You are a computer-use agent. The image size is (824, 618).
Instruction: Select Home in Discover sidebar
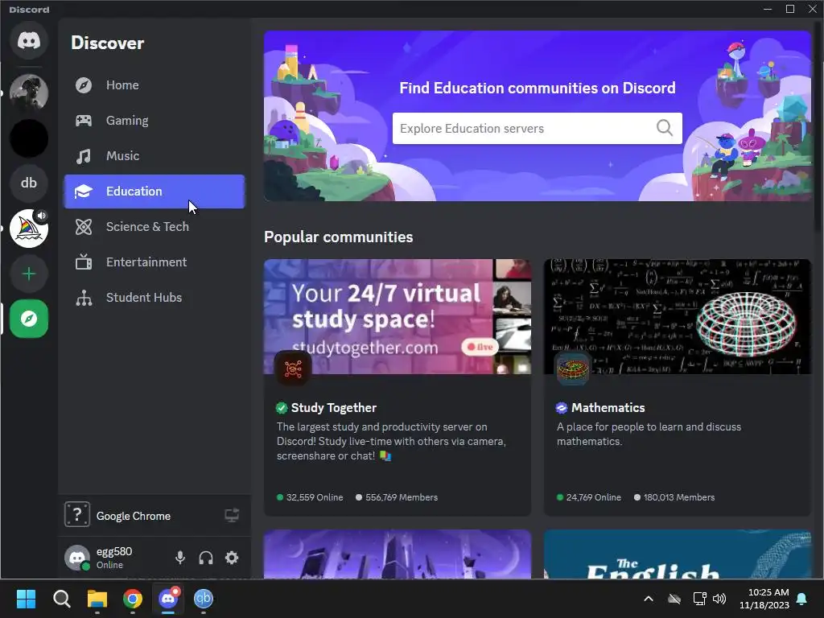coord(154,85)
